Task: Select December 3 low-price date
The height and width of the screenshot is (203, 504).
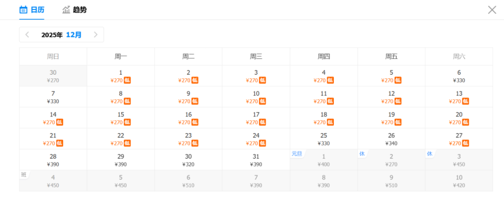Action: point(256,76)
